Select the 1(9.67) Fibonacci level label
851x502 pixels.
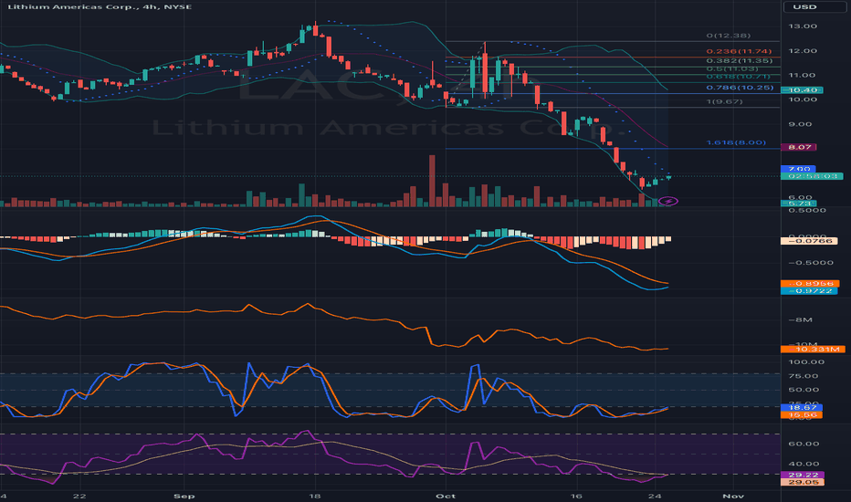coord(723,101)
